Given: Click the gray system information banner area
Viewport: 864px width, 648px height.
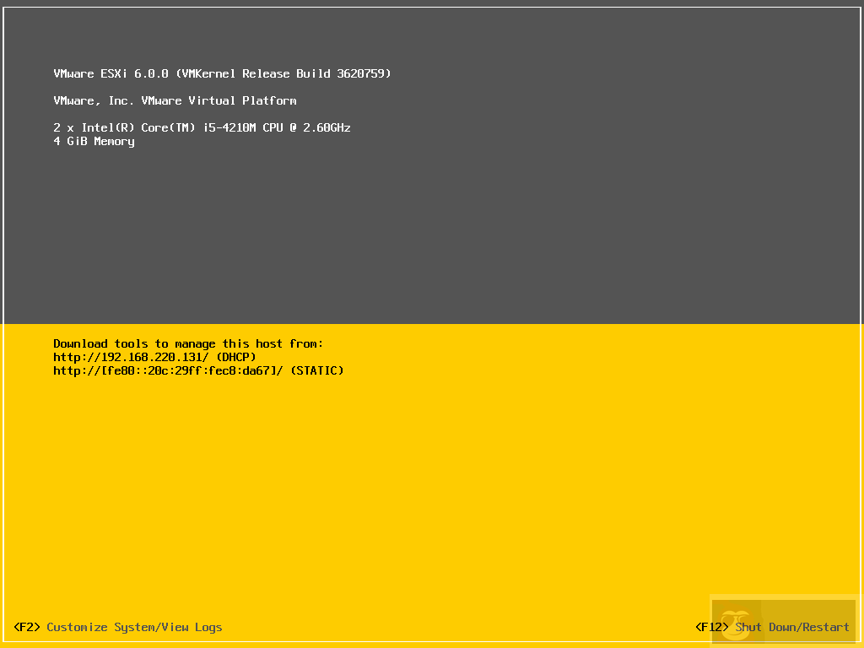Looking at the screenshot, I should click(432, 236).
